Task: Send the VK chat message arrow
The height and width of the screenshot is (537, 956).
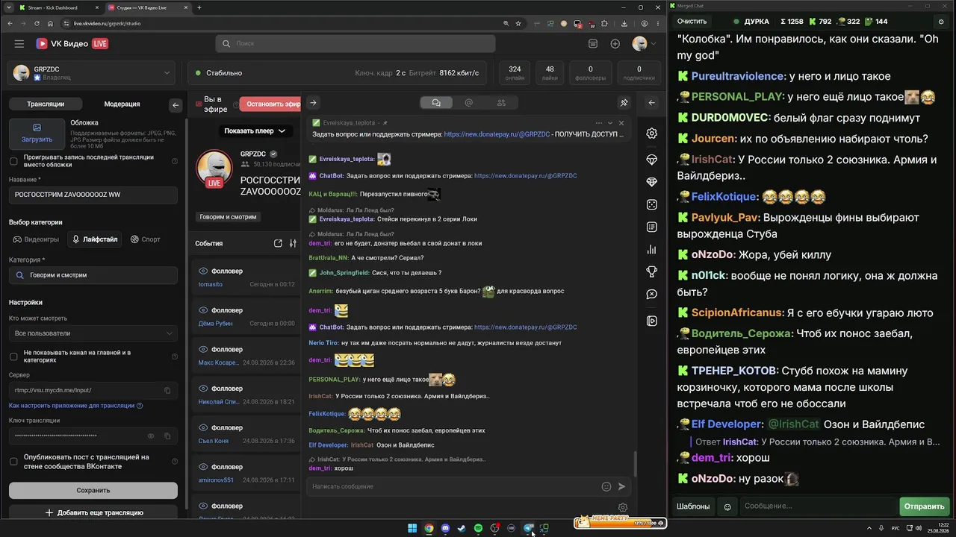Action: (621, 486)
